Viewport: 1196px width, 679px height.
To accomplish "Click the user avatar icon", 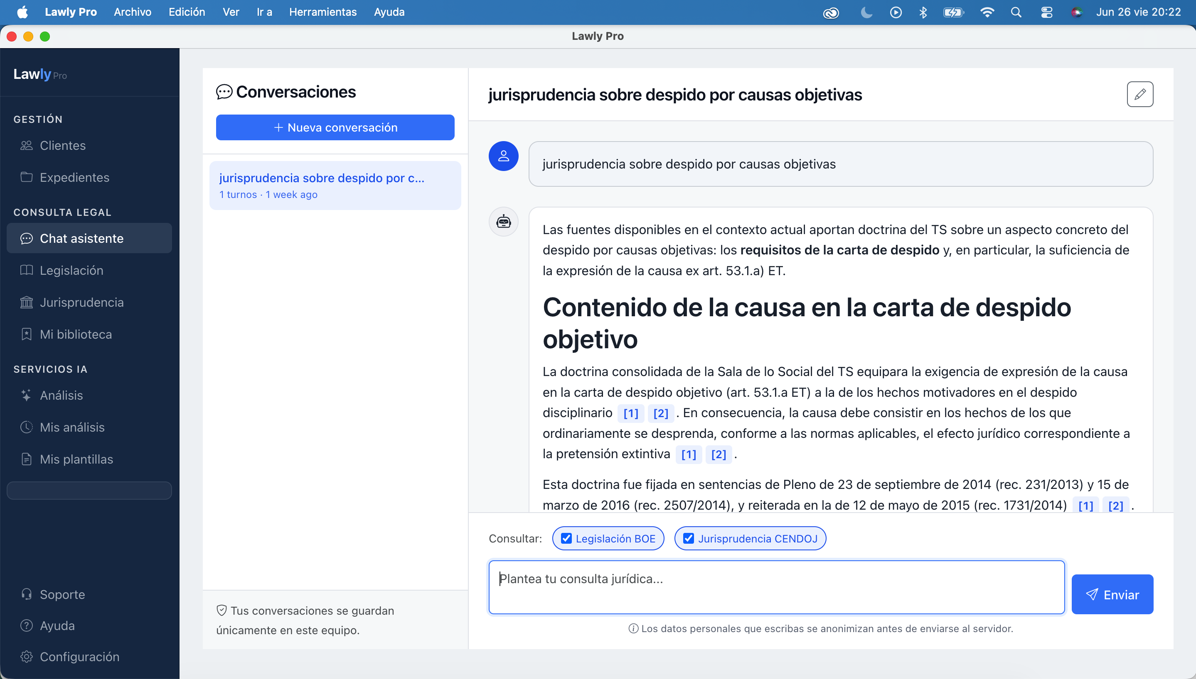I will (x=503, y=156).
